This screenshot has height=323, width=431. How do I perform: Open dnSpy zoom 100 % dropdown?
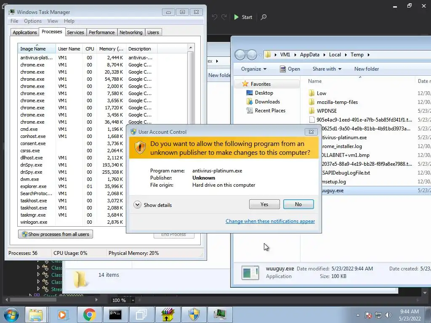click(x=133, y=300)
